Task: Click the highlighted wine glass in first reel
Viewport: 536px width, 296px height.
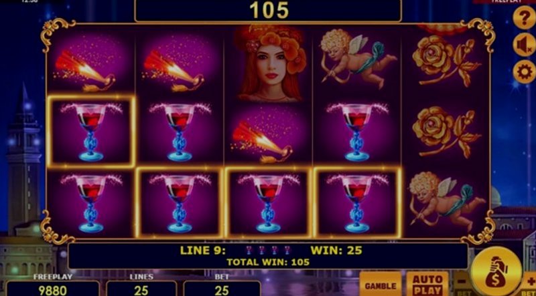Action: pyautogui.click(x=91, y=132)
